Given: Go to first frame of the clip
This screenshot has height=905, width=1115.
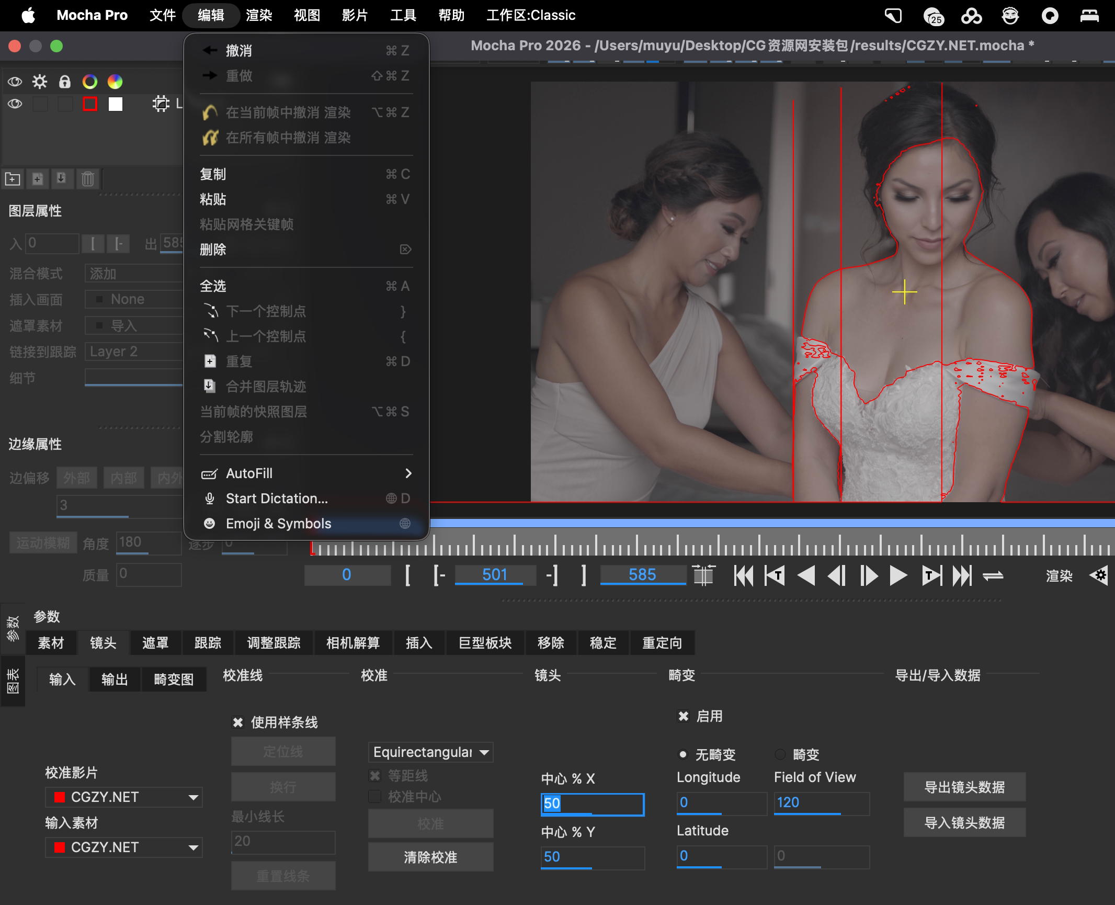Looking at the screenshot, I should click(743, 575).
